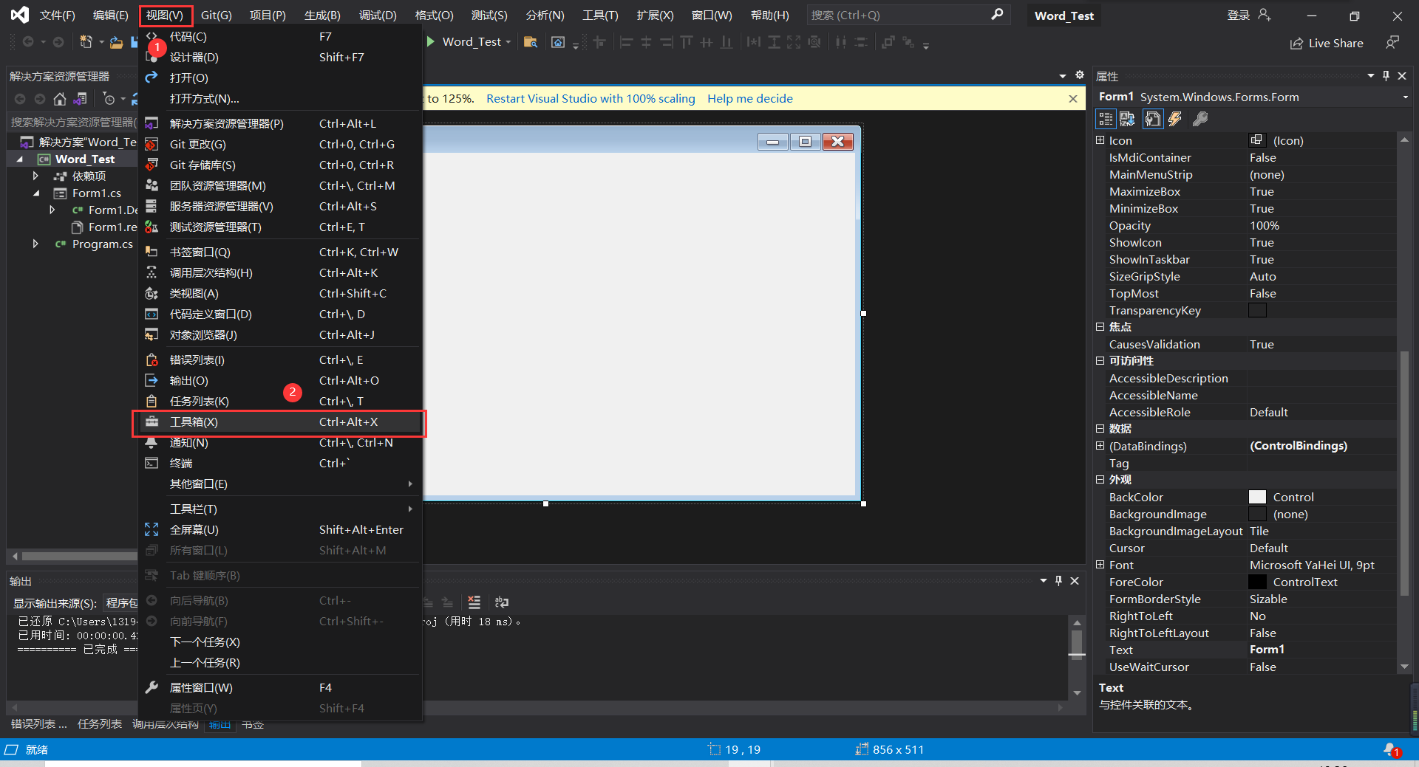Select Toolbox (工具箱) in the View menu
The image size is (1419, 767).
(x=279, y=422)
